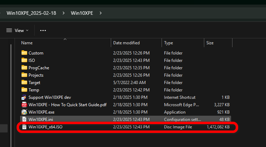Screen dimensions: 266x147
Task: Click the 3,227 KB size value
Action: tap(222, 105)
